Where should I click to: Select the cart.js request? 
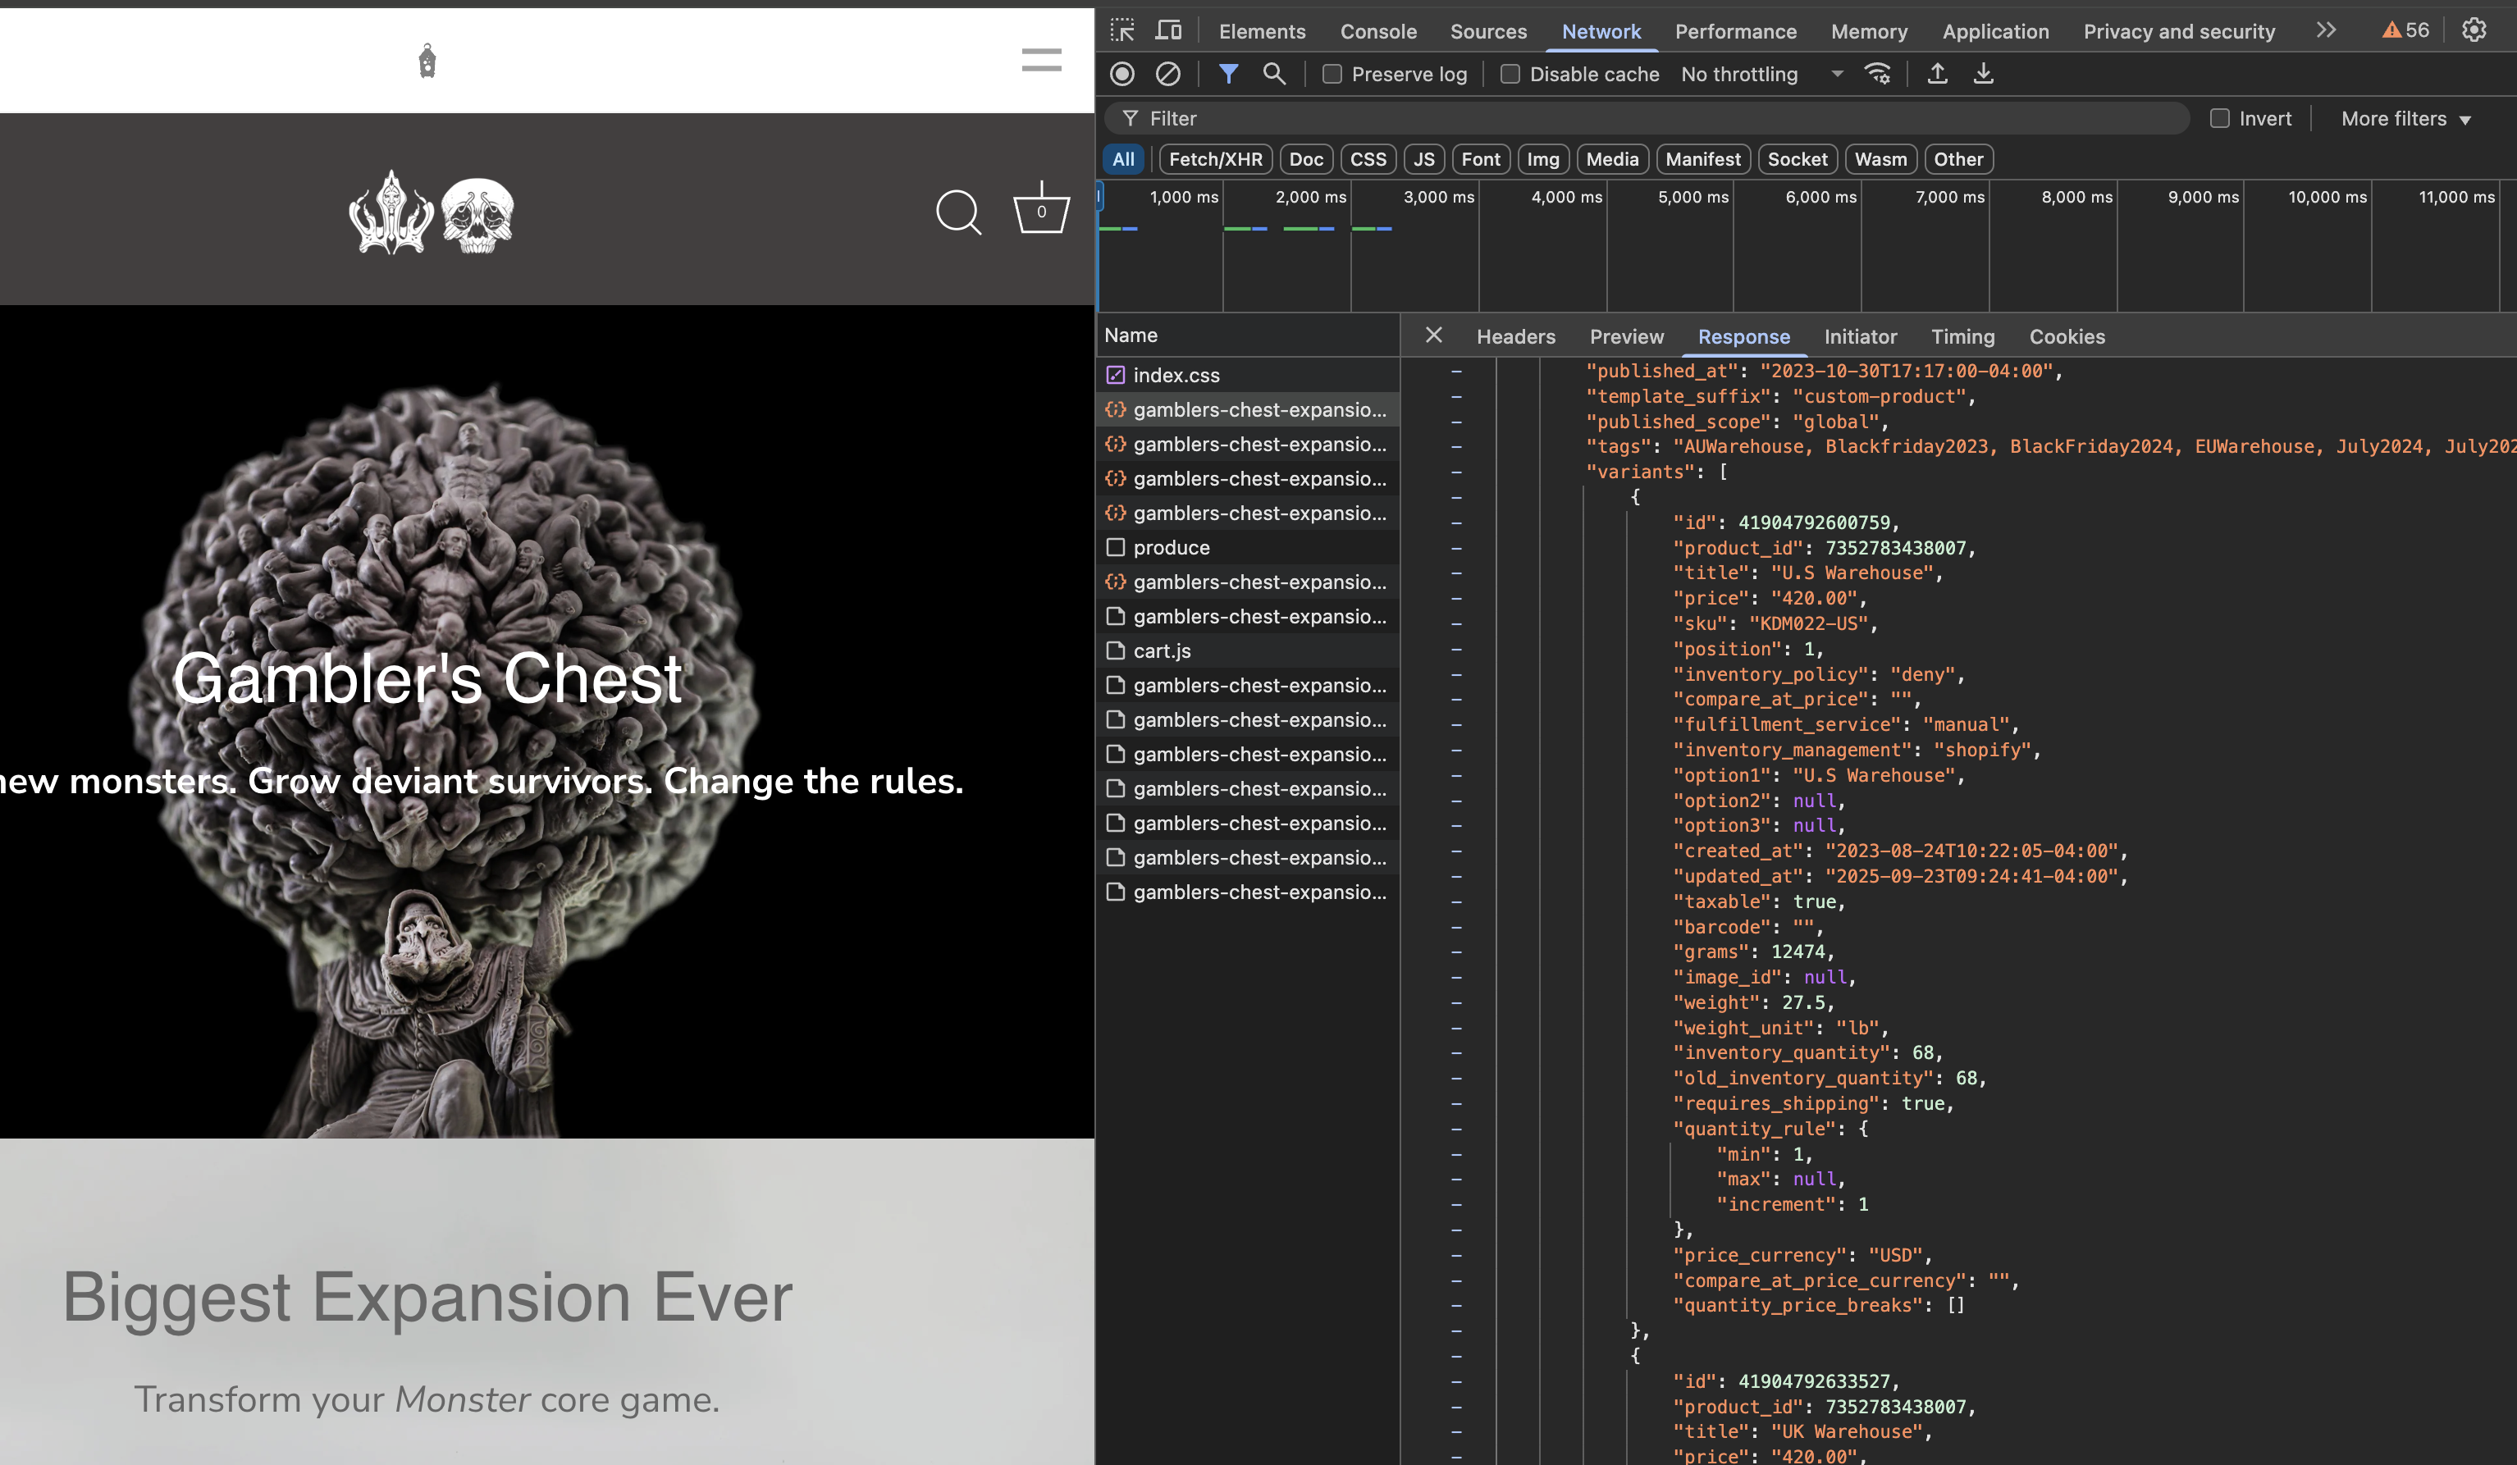(1162, 651)
